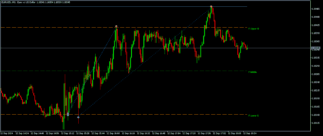Viewport: 323px width, 136px height.
Task: Click the 12 Sep 17:20 time label
Action: point(189,133)
